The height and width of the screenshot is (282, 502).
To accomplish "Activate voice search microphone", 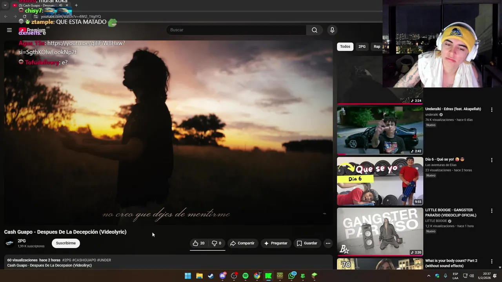I will pos(332,30).
